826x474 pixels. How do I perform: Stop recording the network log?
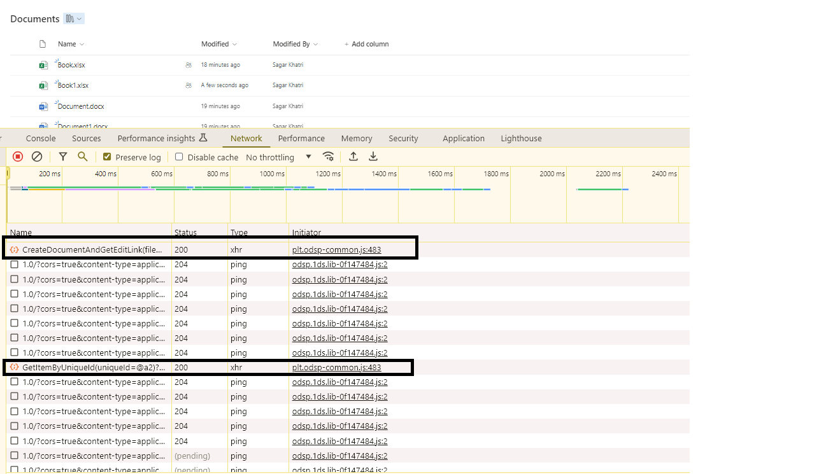coord(18,157)
